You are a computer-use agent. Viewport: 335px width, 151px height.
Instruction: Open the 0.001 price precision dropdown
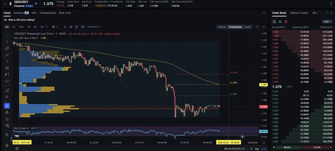pyautogui.click(x=327, y=21)
